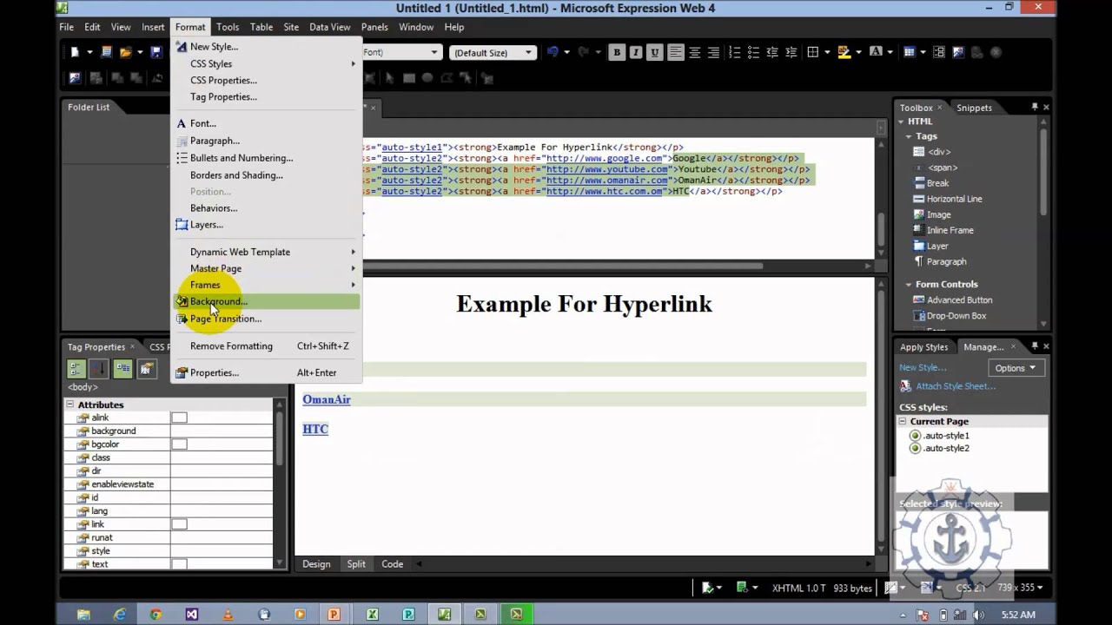
Task: Click the Insert Layer icon in toolbar
Action: coord(939,52)
